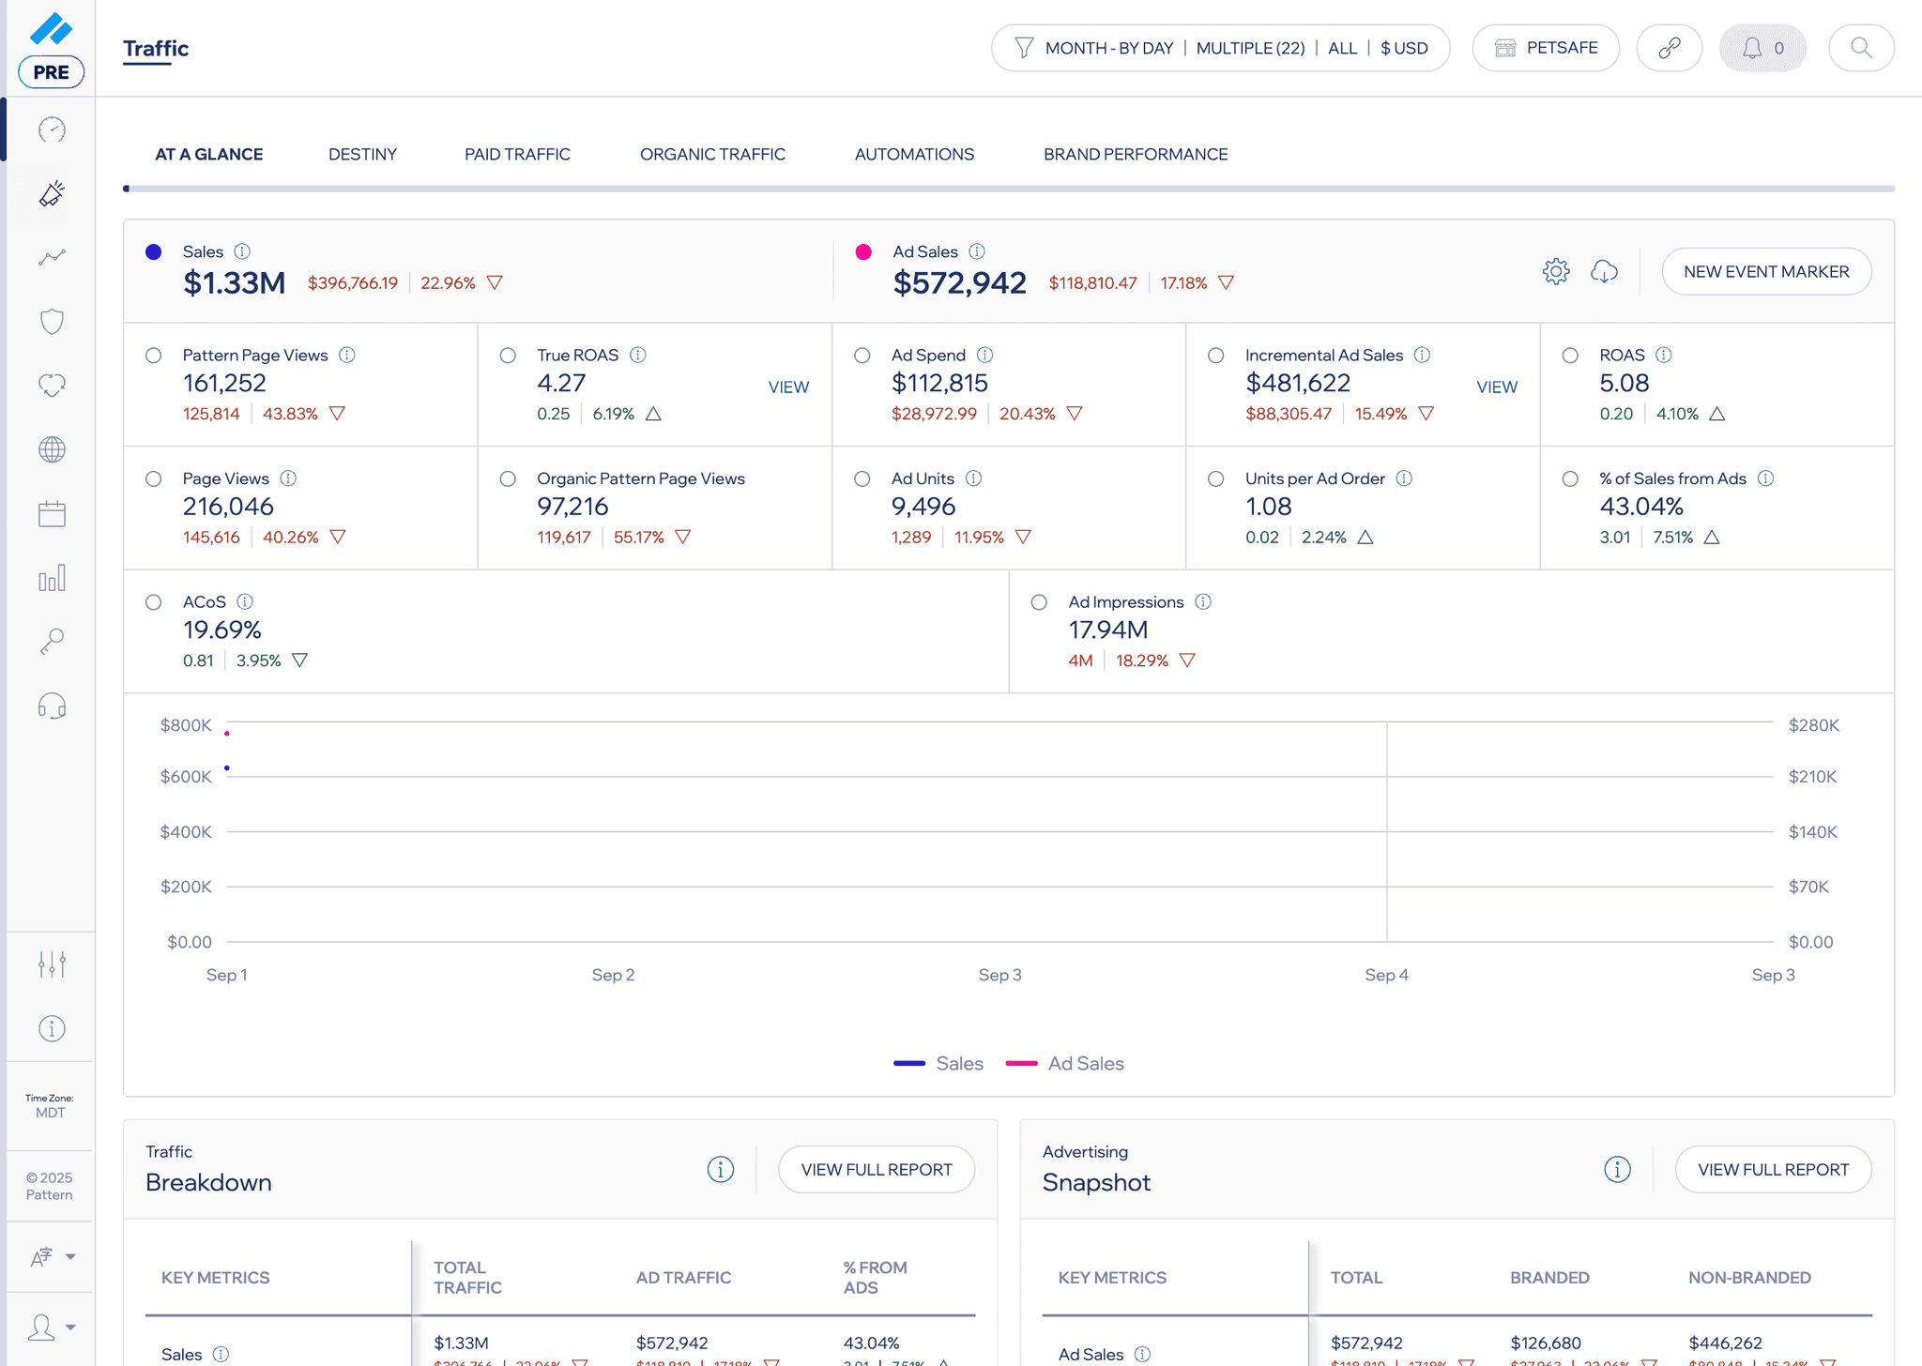
Task: Expand the language selector dropdown
Action: pos(52,1256)
